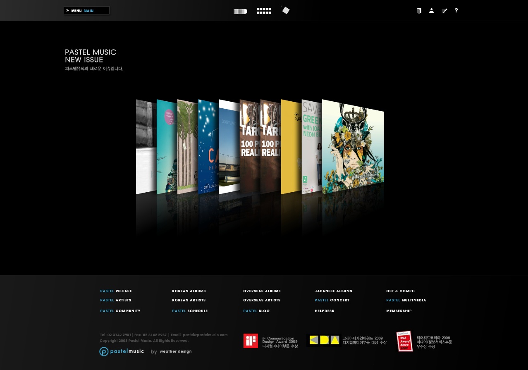
Task: Select the blue starry night cover
Action: coord(208,147)
